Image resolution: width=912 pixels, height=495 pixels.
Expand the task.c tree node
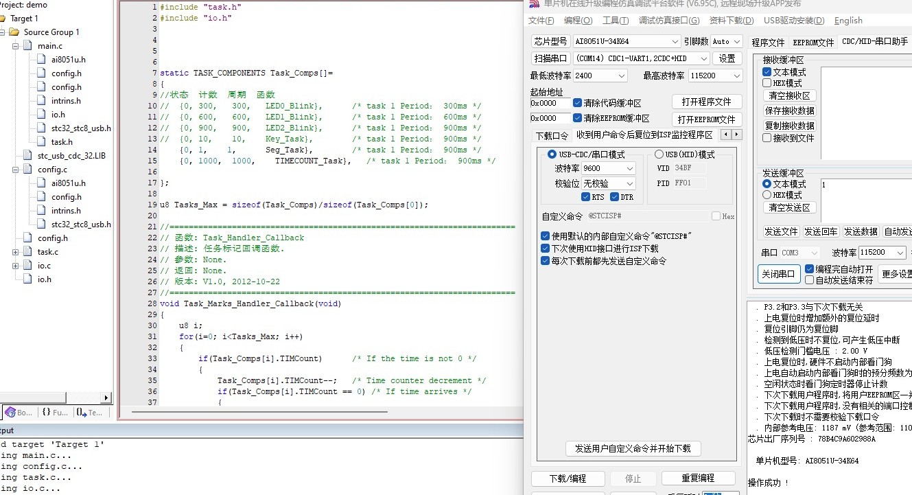click(x=15, y=252)
